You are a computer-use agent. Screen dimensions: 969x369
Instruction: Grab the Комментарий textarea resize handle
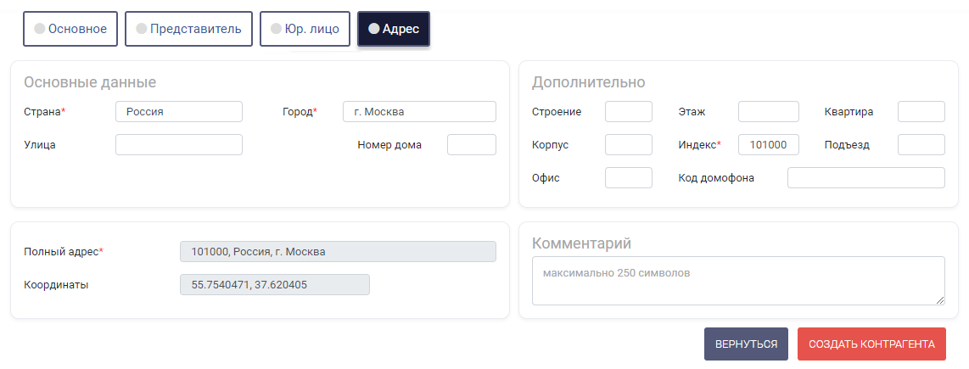[940, 299]
